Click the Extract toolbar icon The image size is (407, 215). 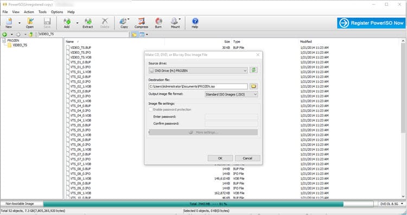coord(88,23)
